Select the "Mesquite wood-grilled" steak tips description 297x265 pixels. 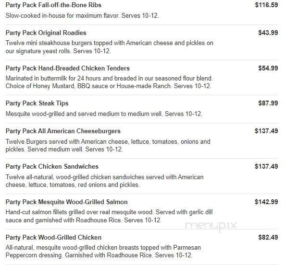[104, 114]
